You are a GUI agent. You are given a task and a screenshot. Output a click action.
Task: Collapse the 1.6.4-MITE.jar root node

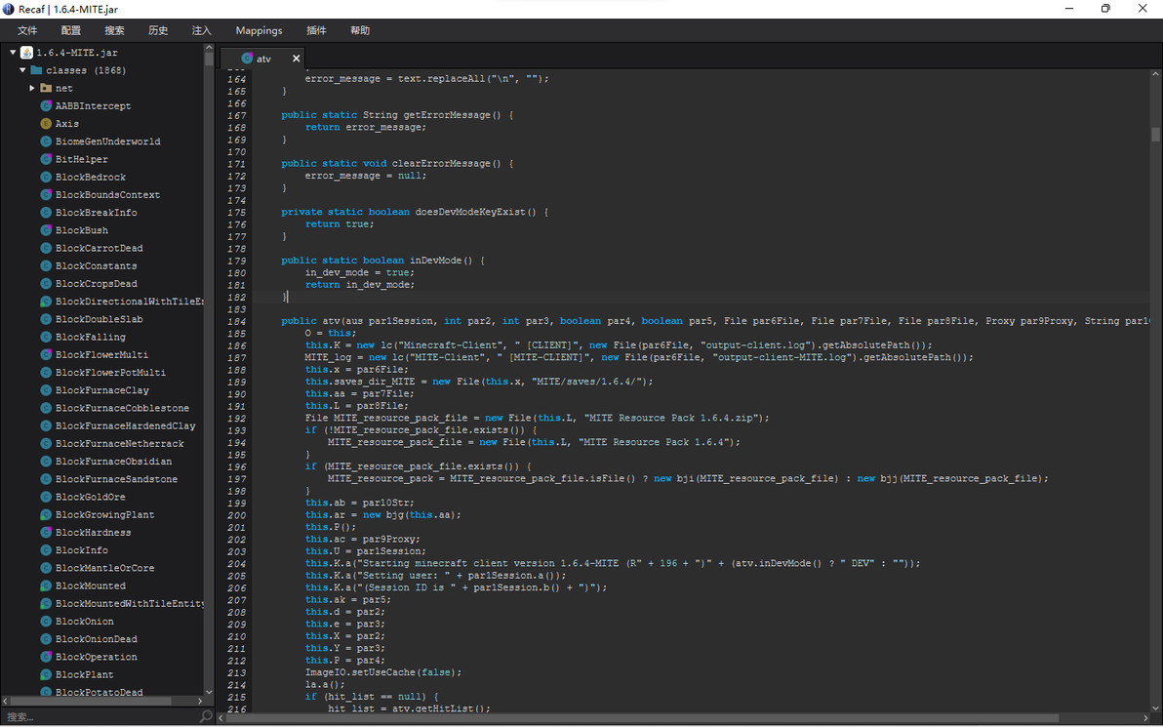[13, 53]
